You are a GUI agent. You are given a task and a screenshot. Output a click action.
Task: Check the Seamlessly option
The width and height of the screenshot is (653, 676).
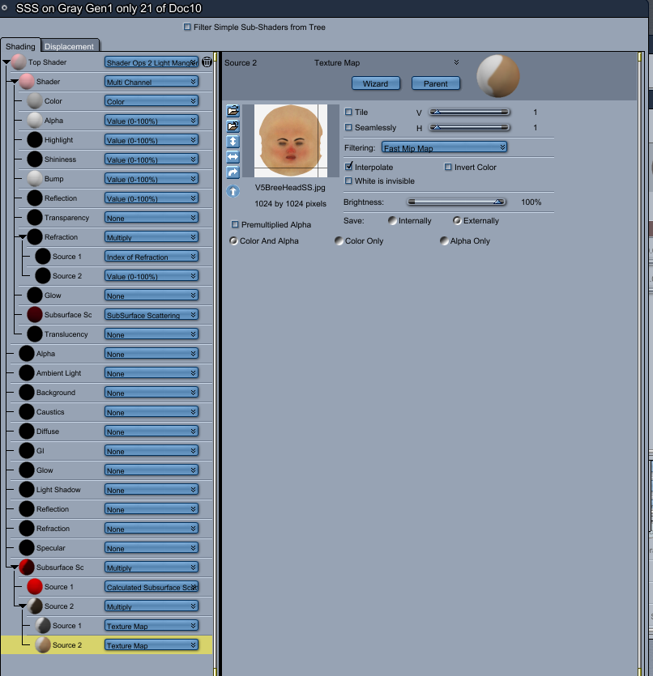pyautogui.click(x=348, y=127)
